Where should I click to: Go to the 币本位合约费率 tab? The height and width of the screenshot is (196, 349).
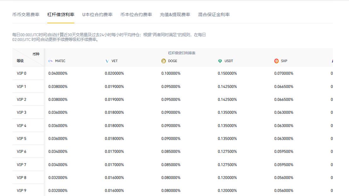pos(136,14)
